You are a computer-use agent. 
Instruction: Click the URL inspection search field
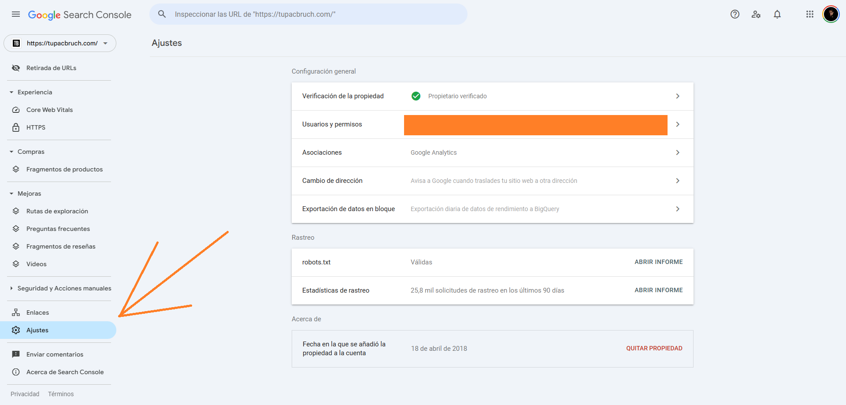(x=308, y=14)
